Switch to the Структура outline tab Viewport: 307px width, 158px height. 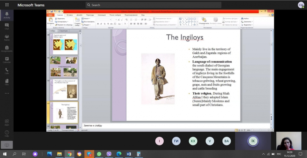click(64, 31)
